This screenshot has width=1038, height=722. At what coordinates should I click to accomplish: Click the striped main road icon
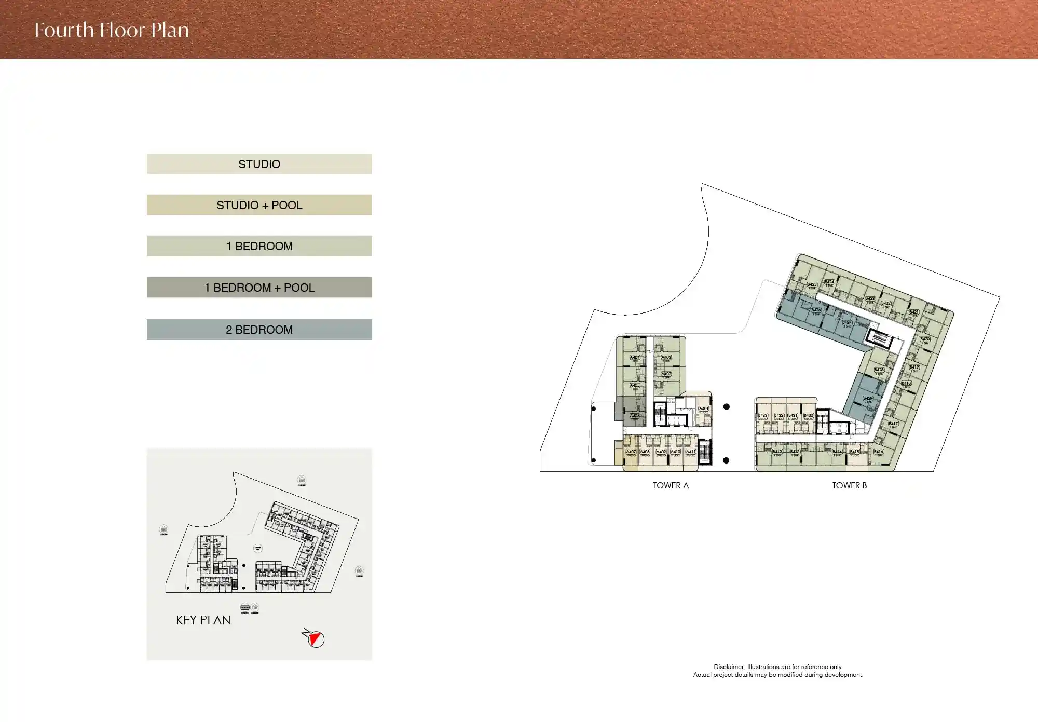click(x=245, y=607)
